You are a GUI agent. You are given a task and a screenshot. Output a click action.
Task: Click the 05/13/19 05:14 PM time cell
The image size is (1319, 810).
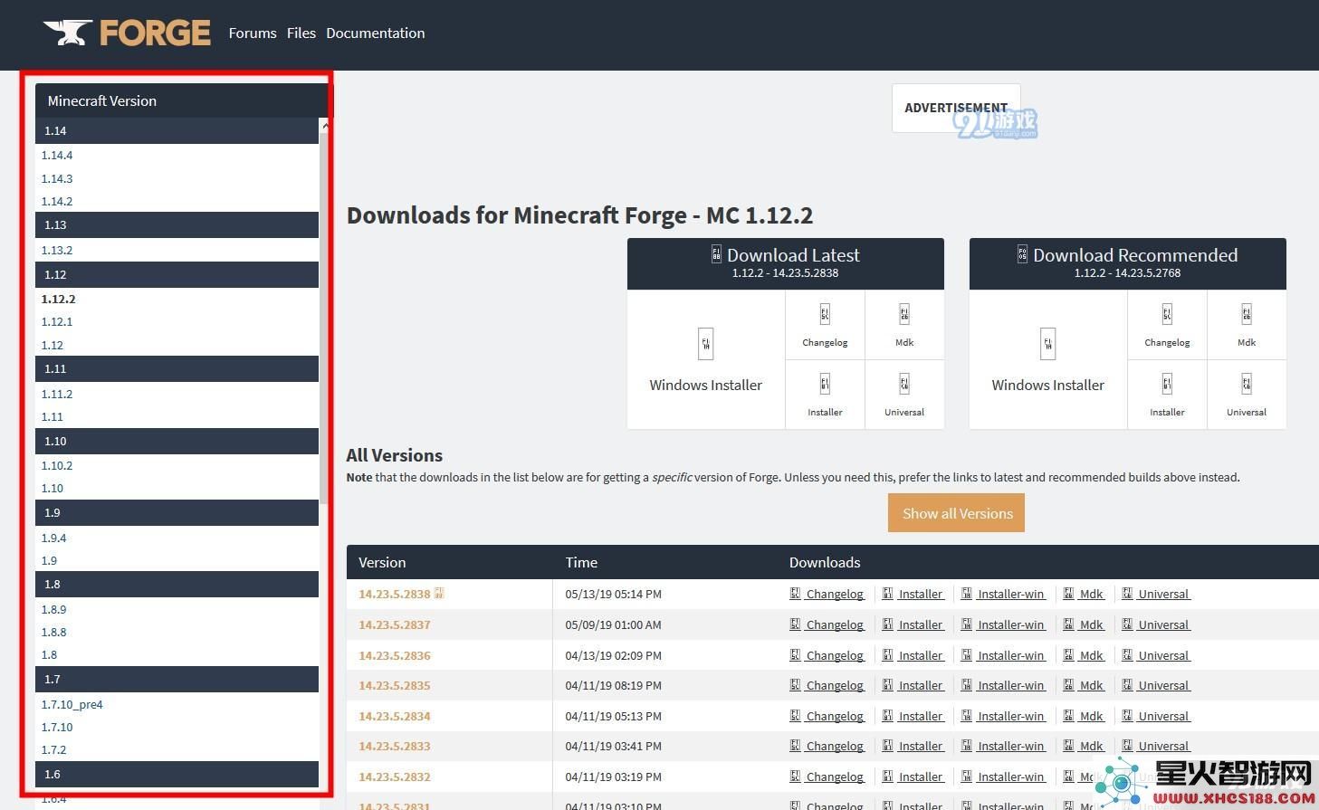(613, 594)
